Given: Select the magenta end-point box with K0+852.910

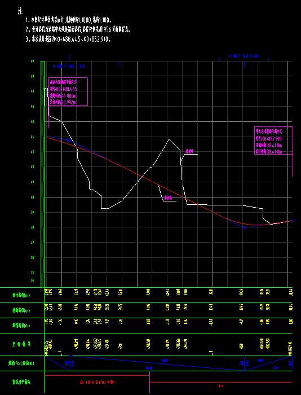Looking at the screenshot, I should coord(273,141).
